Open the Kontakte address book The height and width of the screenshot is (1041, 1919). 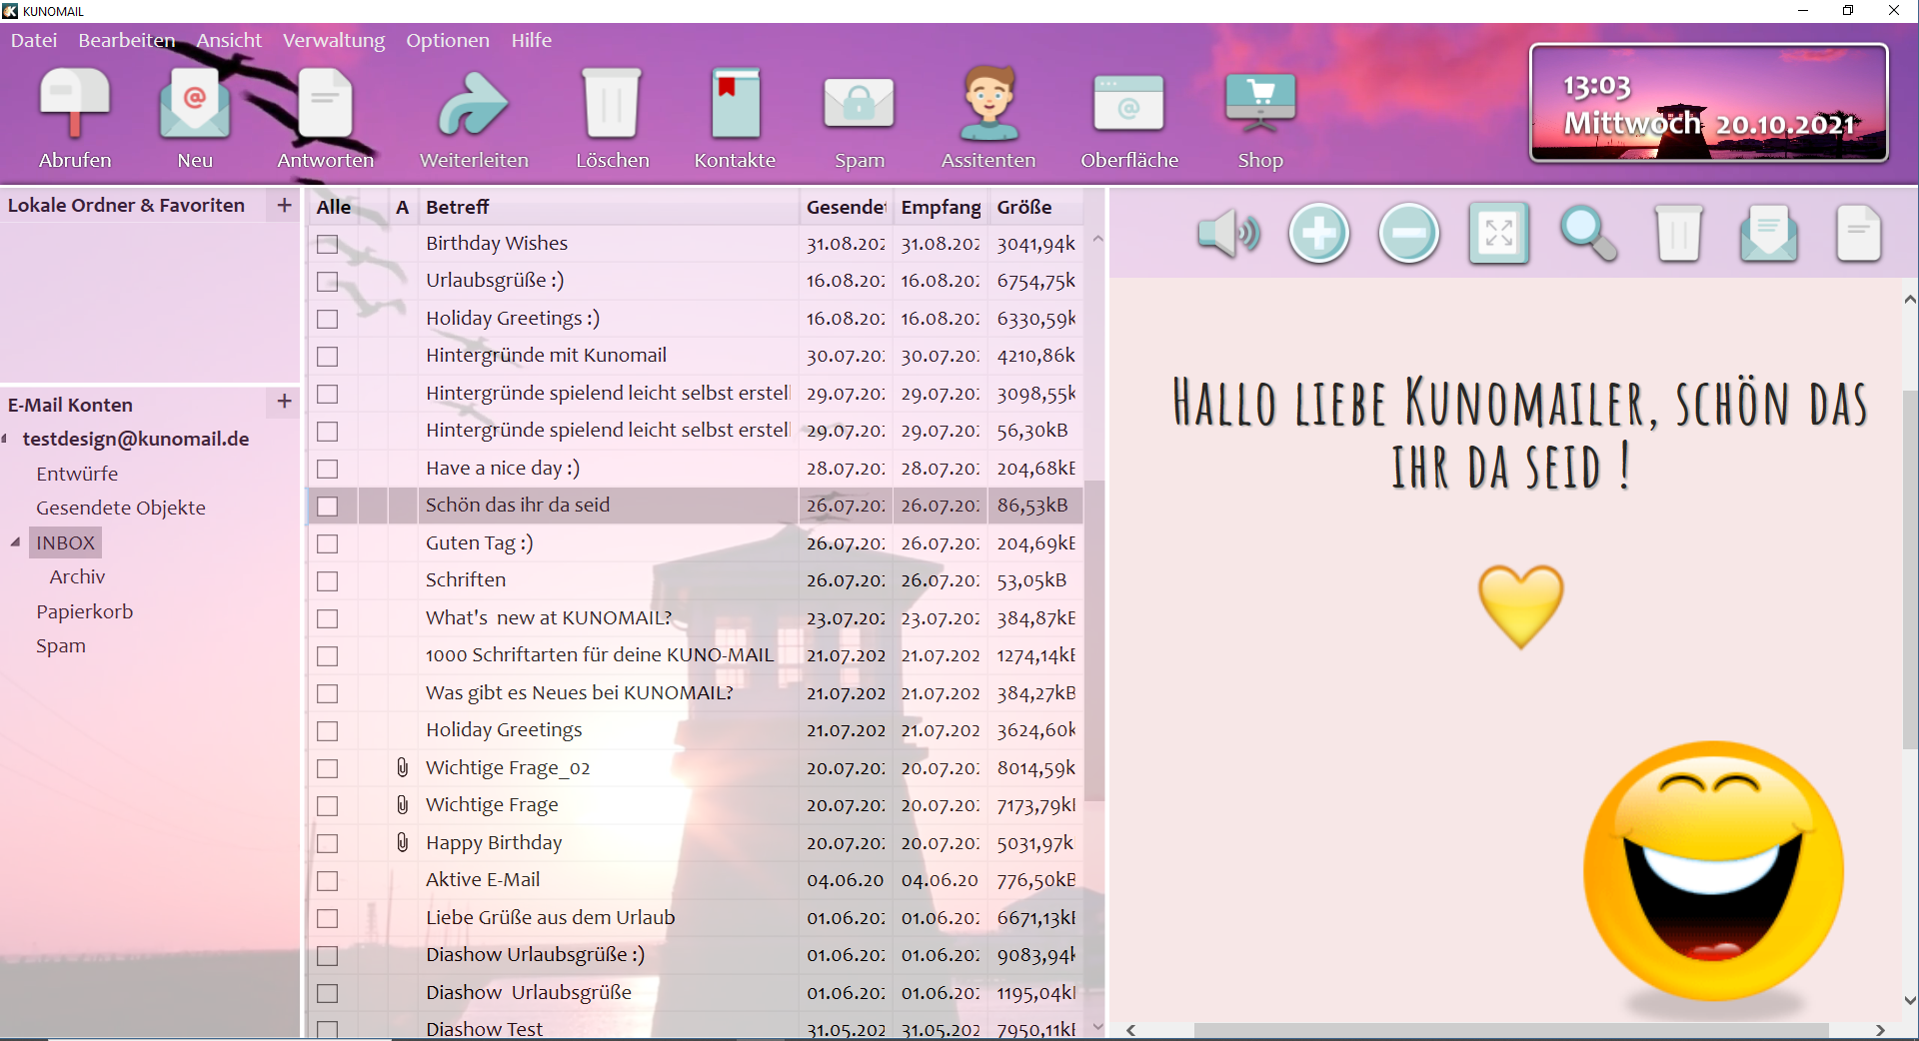(736, 103)
